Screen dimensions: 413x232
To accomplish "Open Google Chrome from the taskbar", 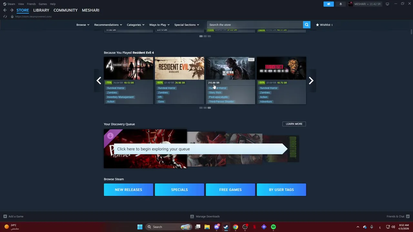I will click(x=236, y=227).
